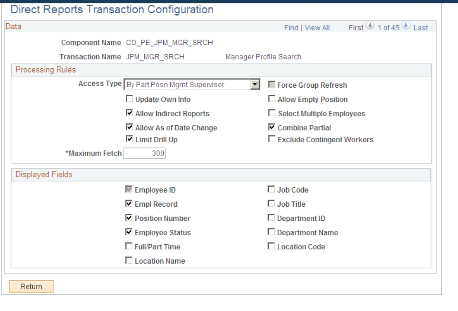
Task: Click the 1 of 45 row counter
Action: click(388, 27)
